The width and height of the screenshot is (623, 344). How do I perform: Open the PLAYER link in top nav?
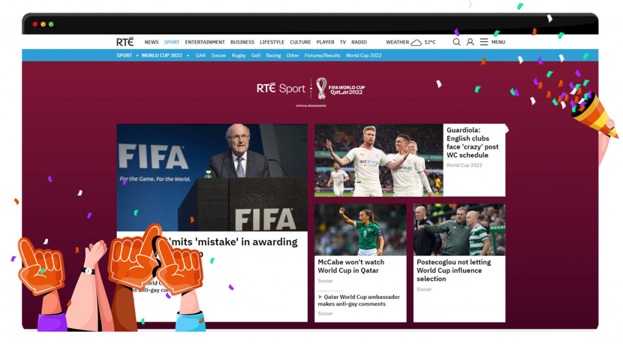325,42
